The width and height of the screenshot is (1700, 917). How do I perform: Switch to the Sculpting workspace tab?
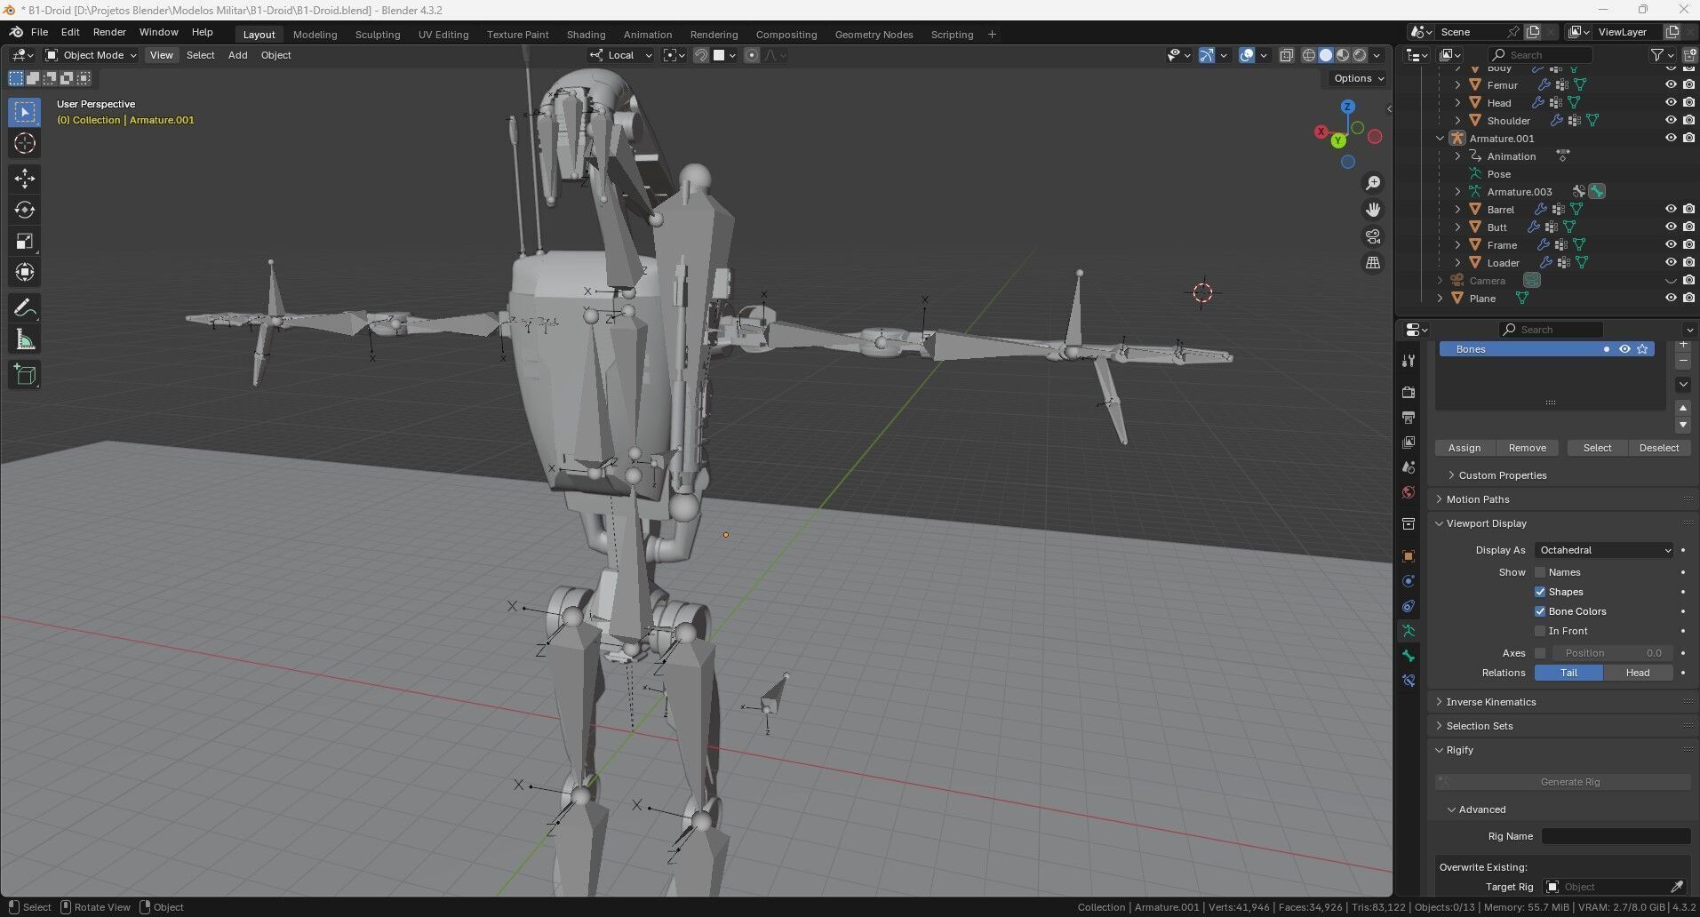tap(378, 35)
